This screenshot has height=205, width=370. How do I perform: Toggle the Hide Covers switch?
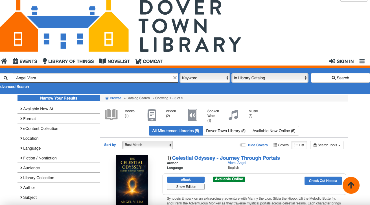[x=243, y=145]
